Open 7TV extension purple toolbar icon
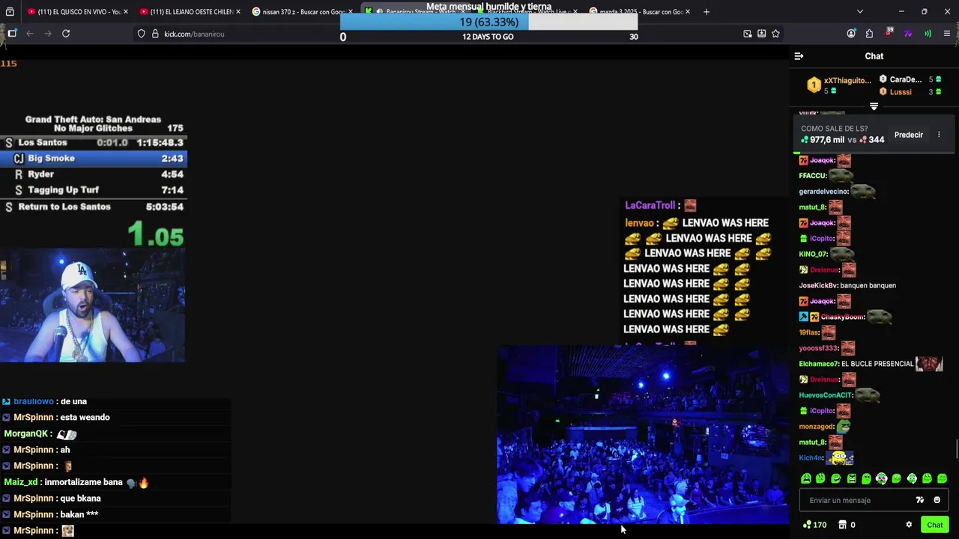The image size is (959, 539). tap(908, 34)
